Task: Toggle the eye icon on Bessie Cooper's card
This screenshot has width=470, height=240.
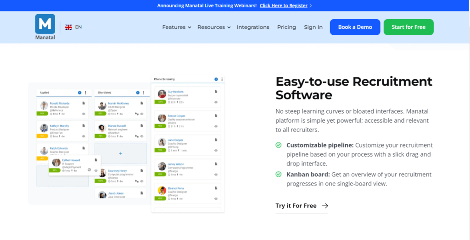Action: [216, 126]
